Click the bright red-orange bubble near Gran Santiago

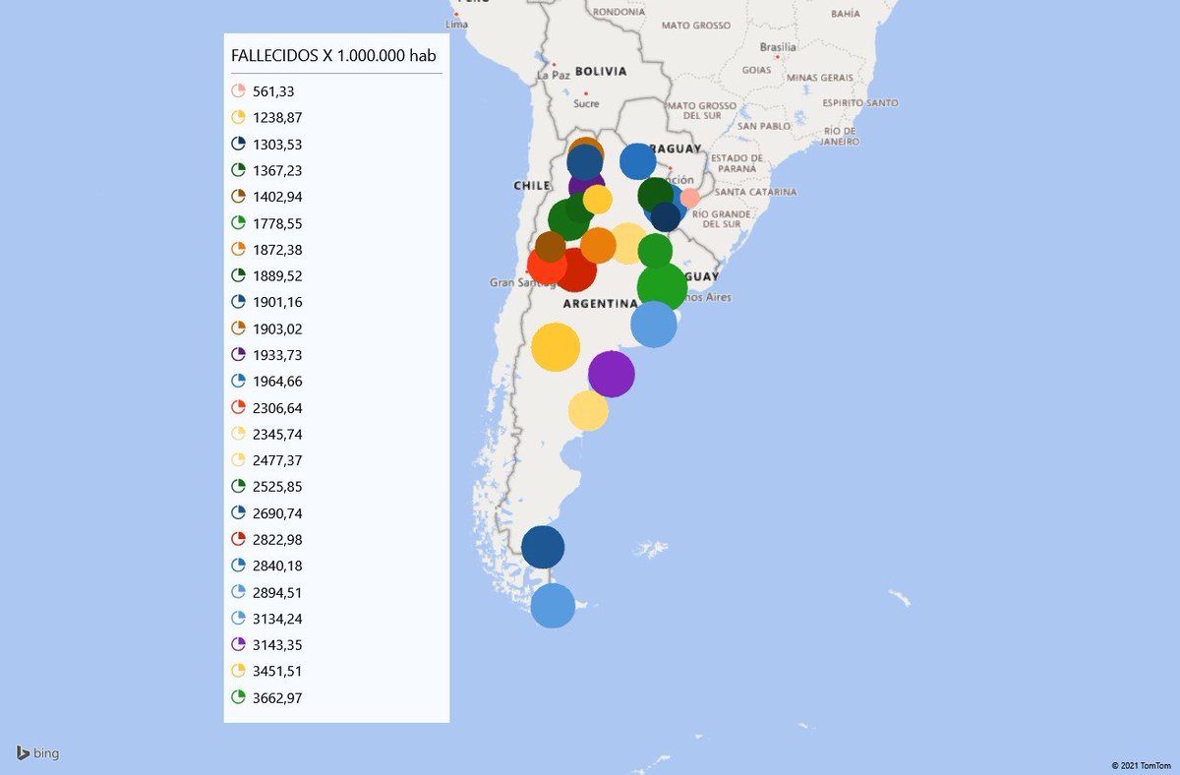[547, 265]
